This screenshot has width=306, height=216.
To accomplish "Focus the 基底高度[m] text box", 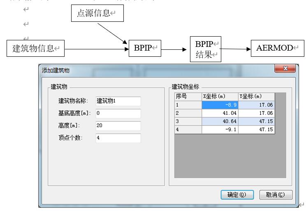I will [x=118, y=114].
